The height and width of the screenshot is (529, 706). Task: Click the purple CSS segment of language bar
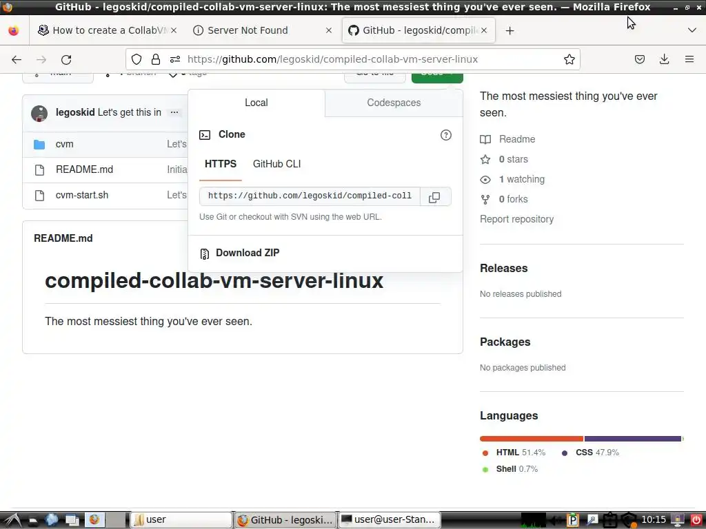tap(633, 439)
